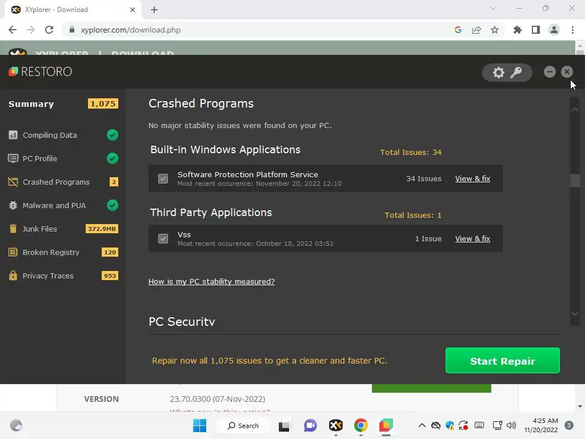
Task: Click green checkmark next to Malware and PUA
Action: (113, 205)
